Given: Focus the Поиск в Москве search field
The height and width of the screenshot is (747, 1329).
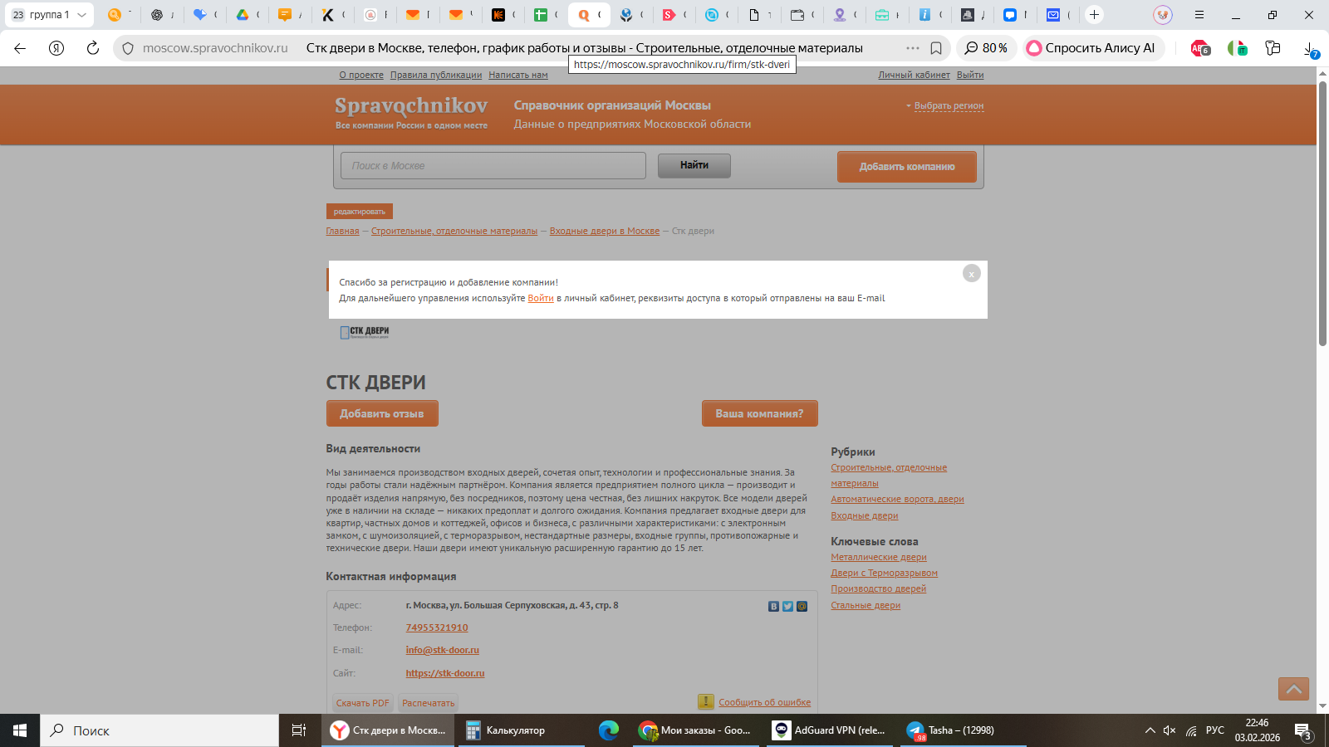Looking at the screenshot, I should [x=493, y=166].
